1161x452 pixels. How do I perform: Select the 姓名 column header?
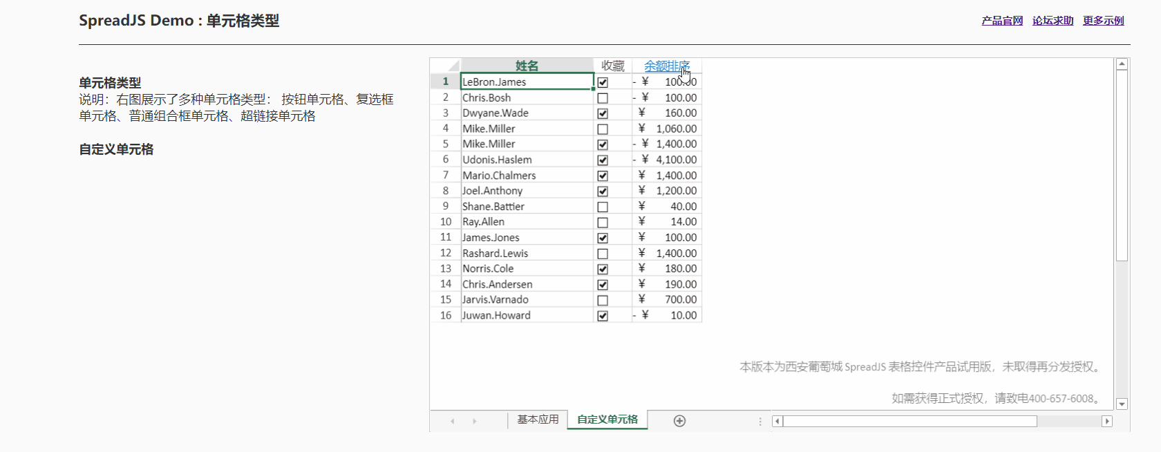pyautogui.click(x=527, y=66)
